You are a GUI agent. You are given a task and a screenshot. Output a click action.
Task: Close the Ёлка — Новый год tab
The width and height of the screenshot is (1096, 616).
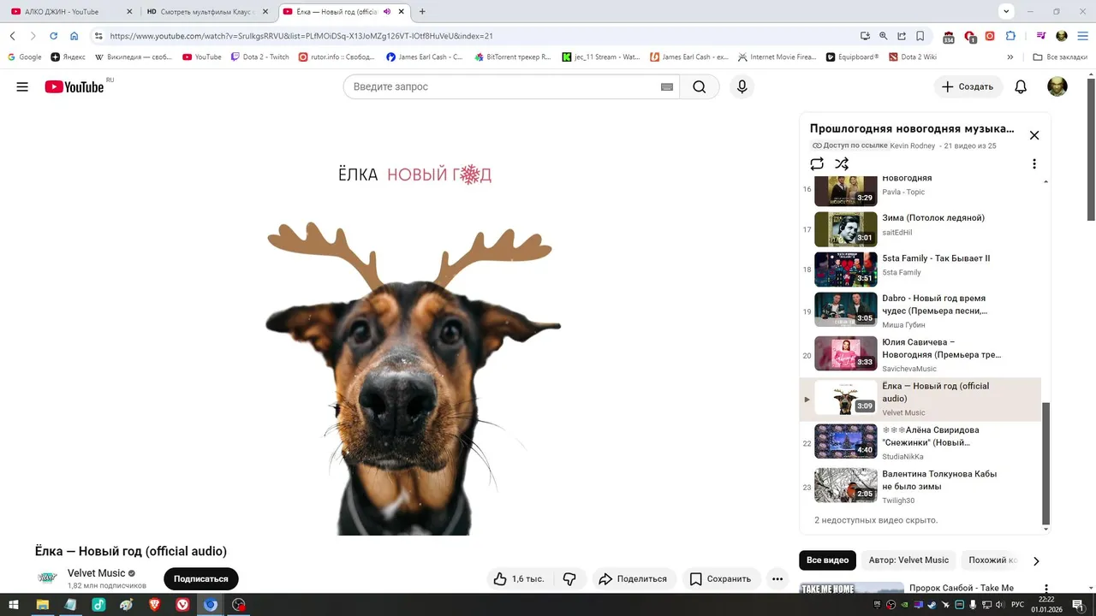click(401, 12)
